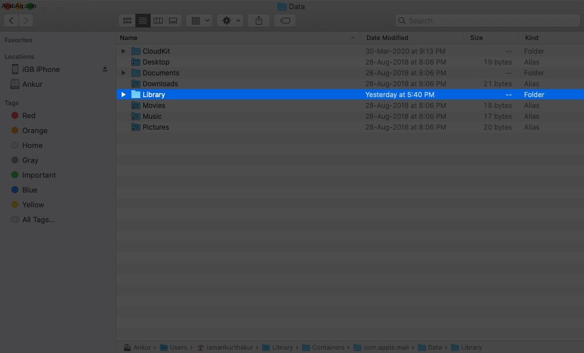Toggle sort direction arrow in Name header

tap(353, 38)
